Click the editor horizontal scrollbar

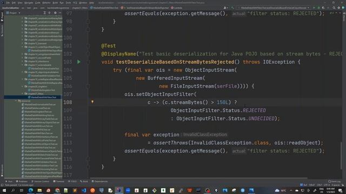(x=198, y=178)
